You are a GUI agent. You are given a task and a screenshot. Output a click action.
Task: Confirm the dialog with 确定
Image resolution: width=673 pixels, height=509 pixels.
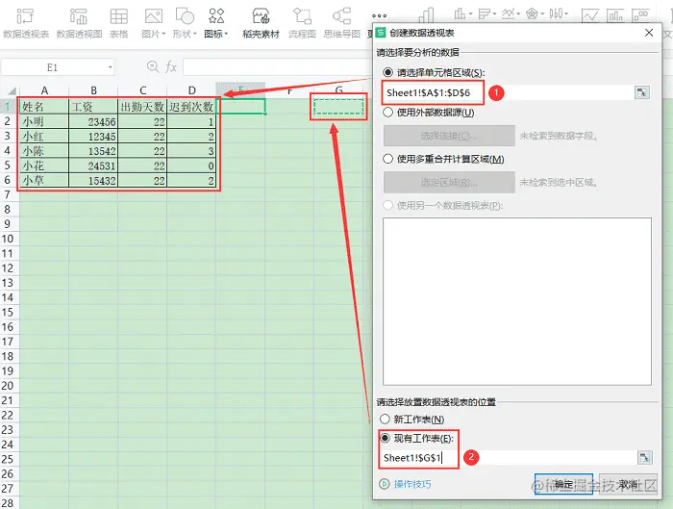click(x=563, y=484)
